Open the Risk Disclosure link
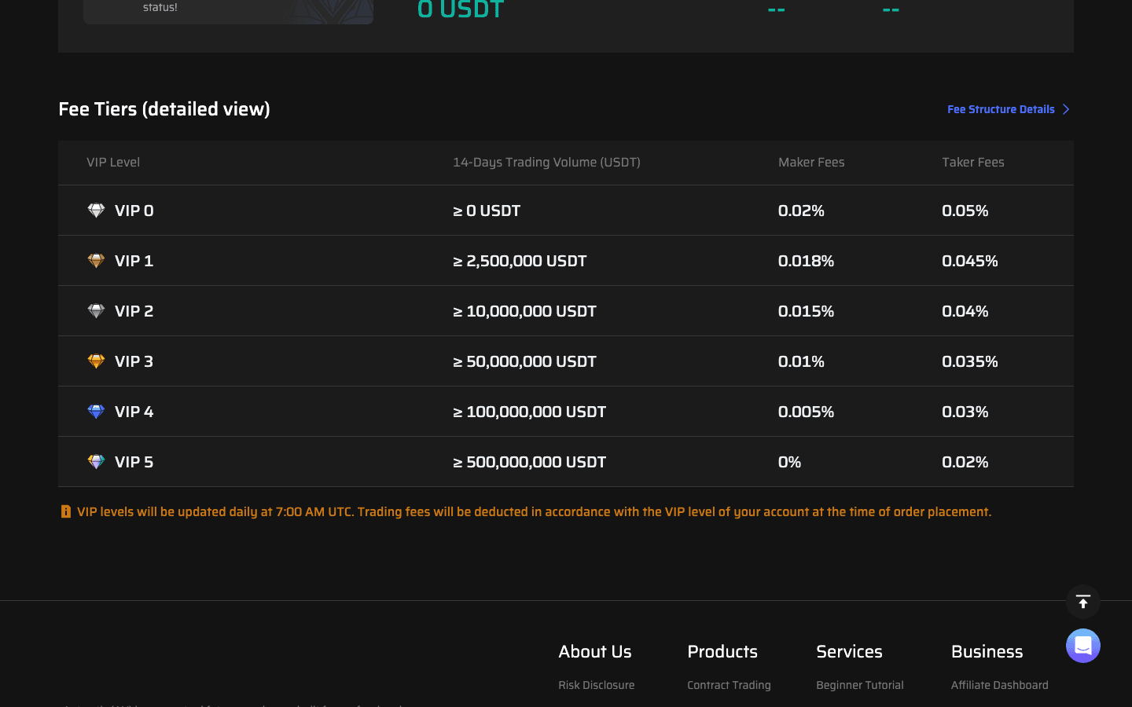Viewport: 1132px width, 707px height. coord(596,685)
